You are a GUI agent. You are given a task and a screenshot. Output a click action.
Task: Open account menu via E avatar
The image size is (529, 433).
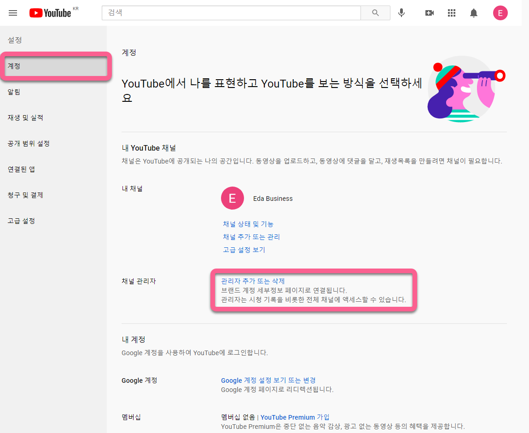pyautogui.click(x=500, y=13)
